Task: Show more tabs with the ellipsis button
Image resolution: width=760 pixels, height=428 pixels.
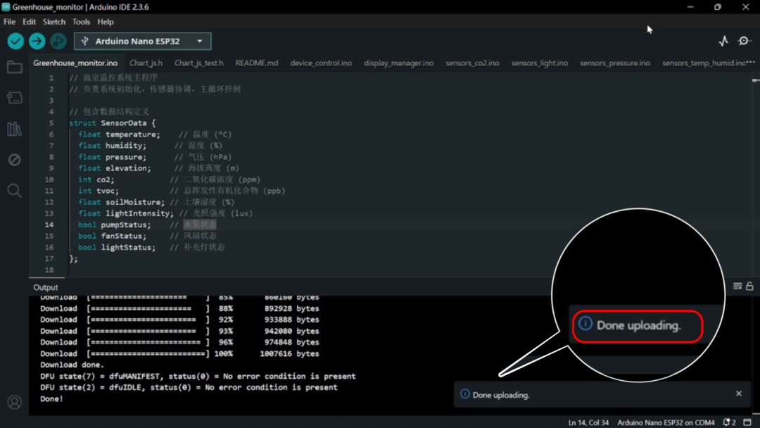Action: (751, 63)
